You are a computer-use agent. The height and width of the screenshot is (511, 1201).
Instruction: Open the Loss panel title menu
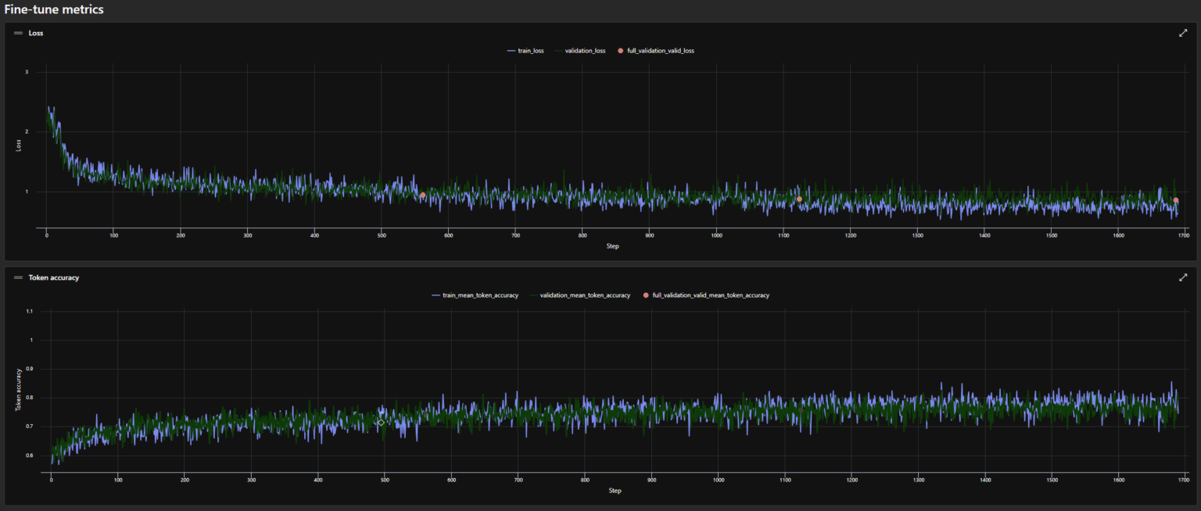point(36,33)
